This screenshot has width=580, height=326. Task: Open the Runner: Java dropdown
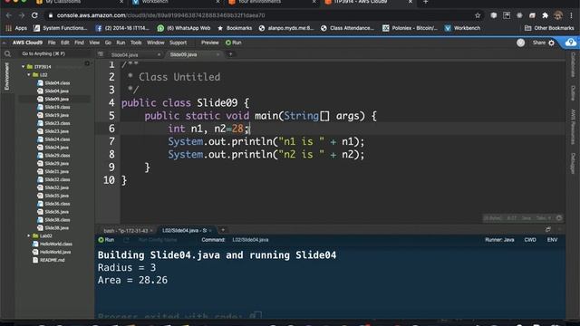pos(499,240)
